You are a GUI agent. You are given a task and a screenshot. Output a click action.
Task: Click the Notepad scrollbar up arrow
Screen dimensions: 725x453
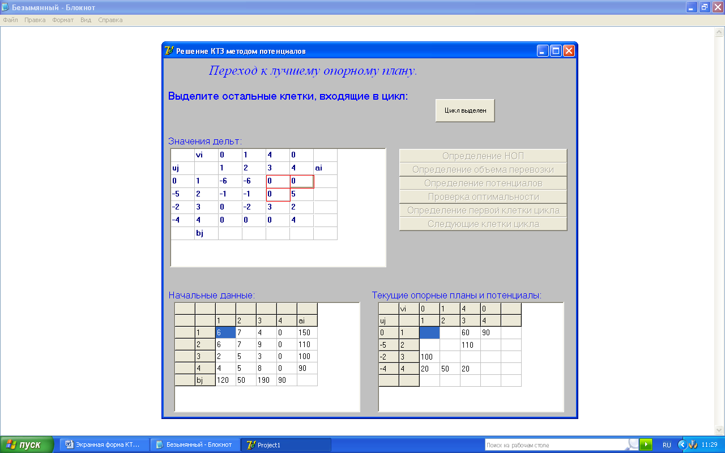(x=720, y=33)
